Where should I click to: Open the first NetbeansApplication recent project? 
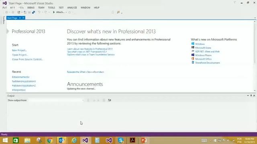tap(24, 81)
